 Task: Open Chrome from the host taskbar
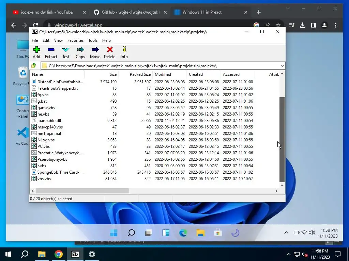click(x=59, y=254)
